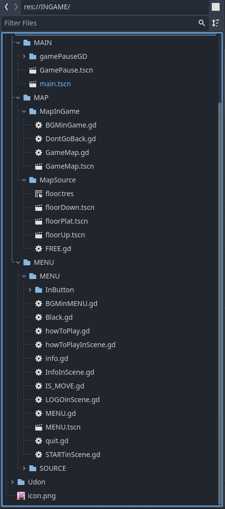The image size is (225, 509).
Task: Select howToPlayInScene.gd script
Action: point(81,345)
